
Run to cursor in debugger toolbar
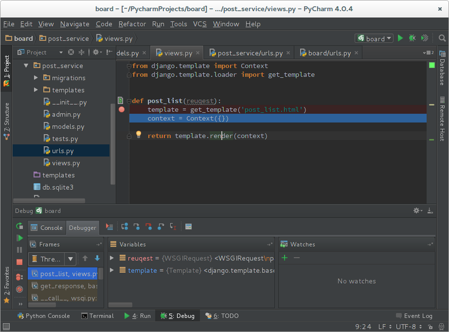(x=173, y=227)
